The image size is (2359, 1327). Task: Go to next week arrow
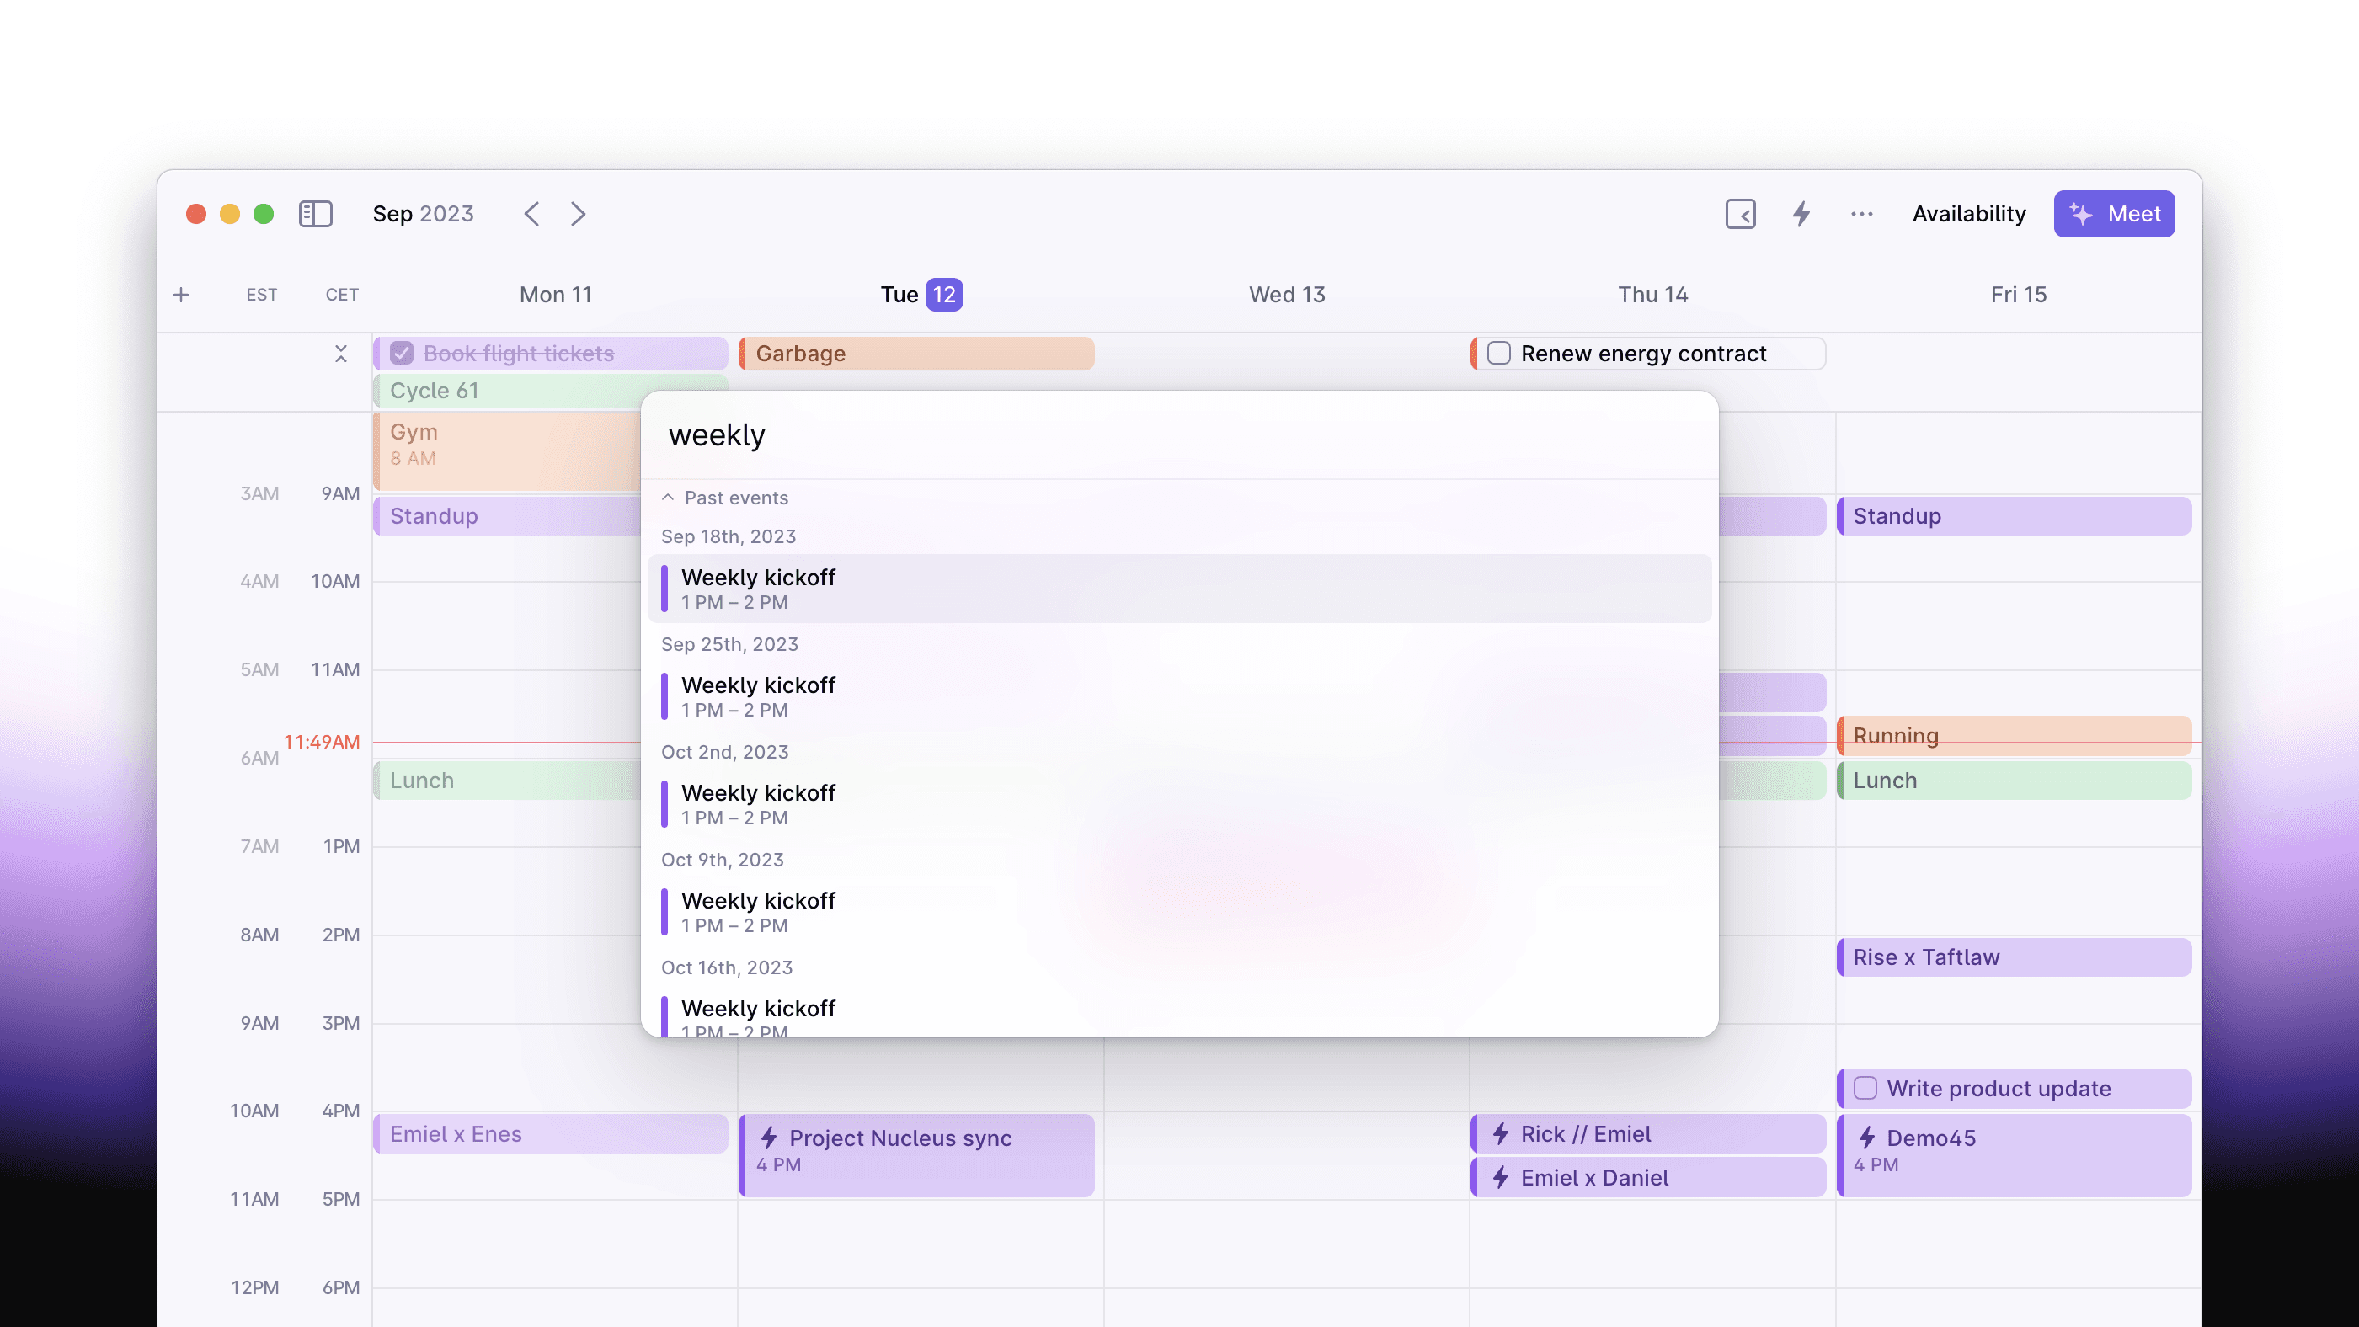pos(578,213)
